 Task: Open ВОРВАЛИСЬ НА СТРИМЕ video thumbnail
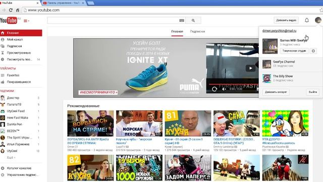(90, 123)
